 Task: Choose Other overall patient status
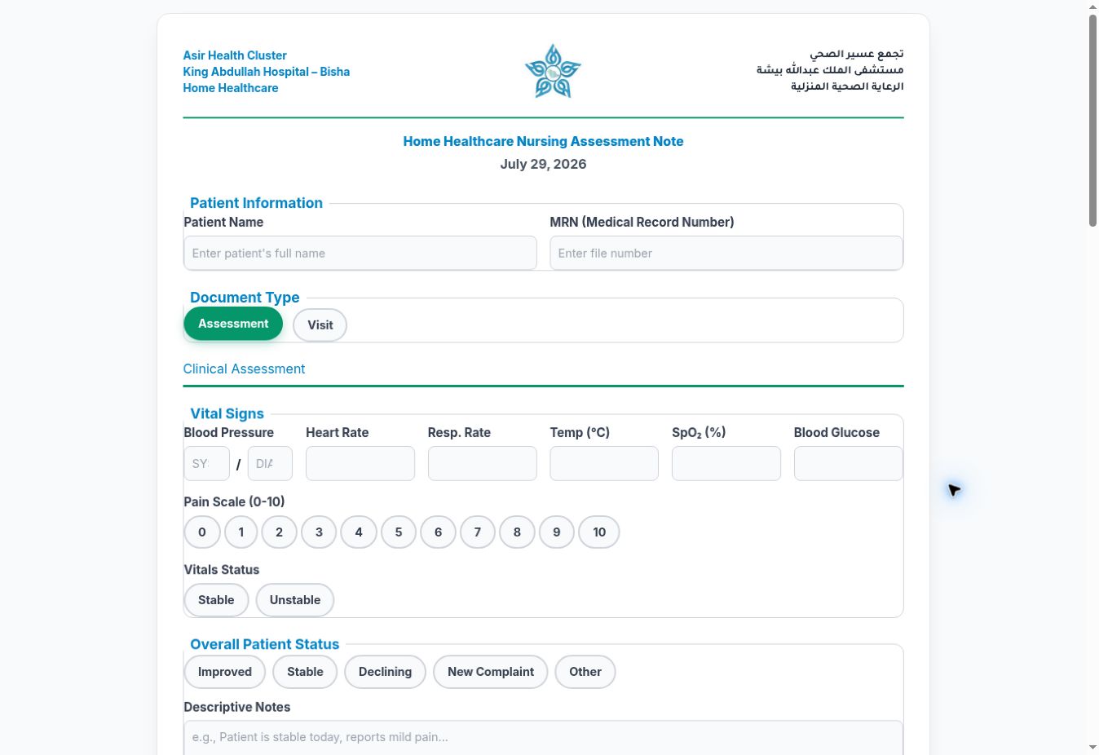tap(585, 672)
